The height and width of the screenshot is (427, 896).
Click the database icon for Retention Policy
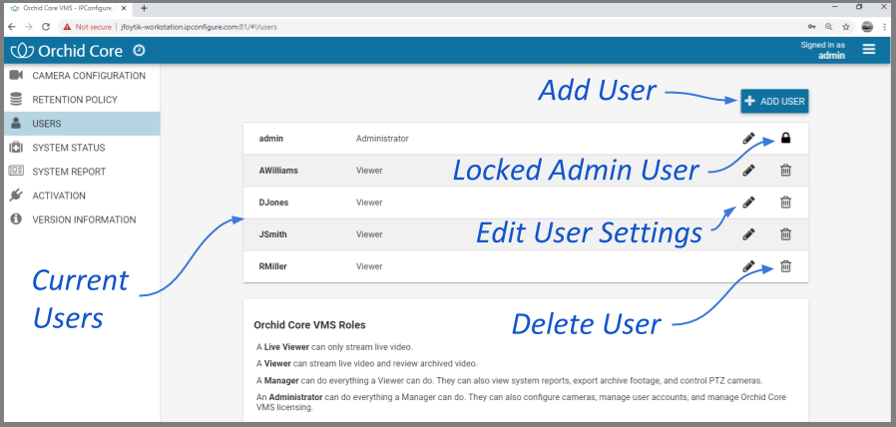(x=16, y=100)
